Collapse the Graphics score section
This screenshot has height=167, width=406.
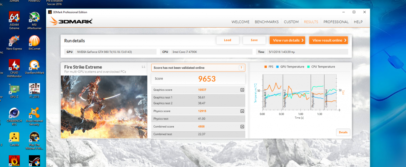242,90
